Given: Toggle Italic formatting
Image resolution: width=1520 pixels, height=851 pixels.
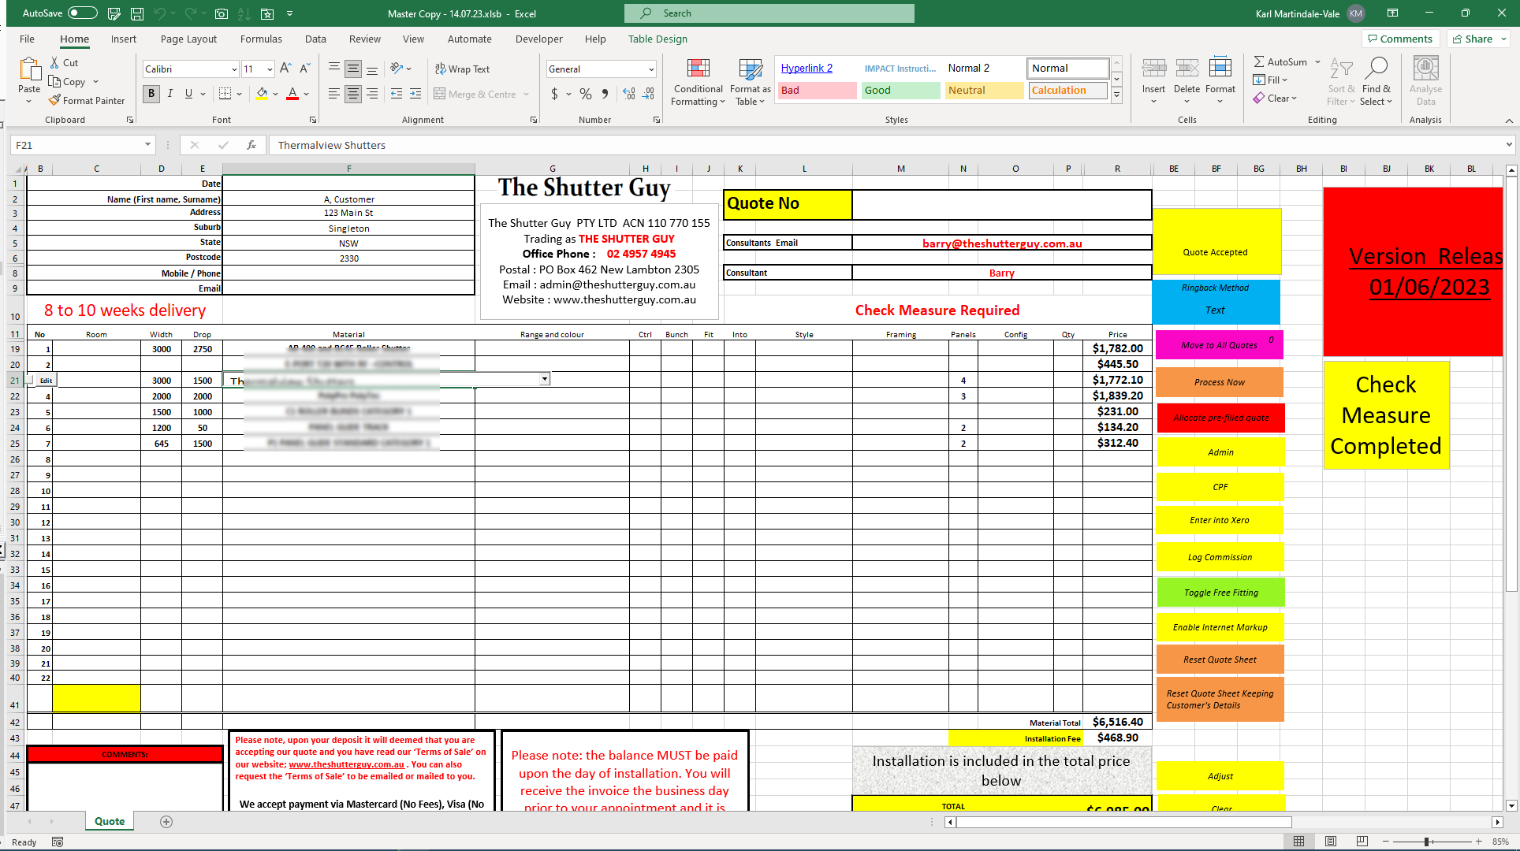Looking at the screenshot, I should point(170,94).
